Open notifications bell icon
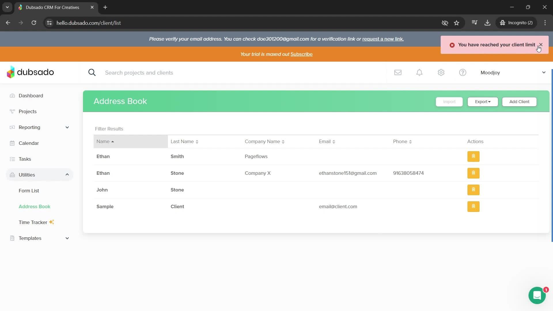This screenshot has width=553, height=311. pyautogui.click(x=419, y=73)
